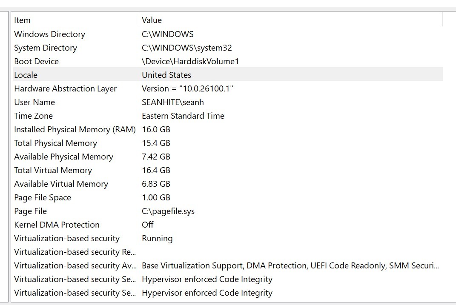Viewport: 456px width, 305px height.
Task: Sort by the Value column header
Action: 152,20
